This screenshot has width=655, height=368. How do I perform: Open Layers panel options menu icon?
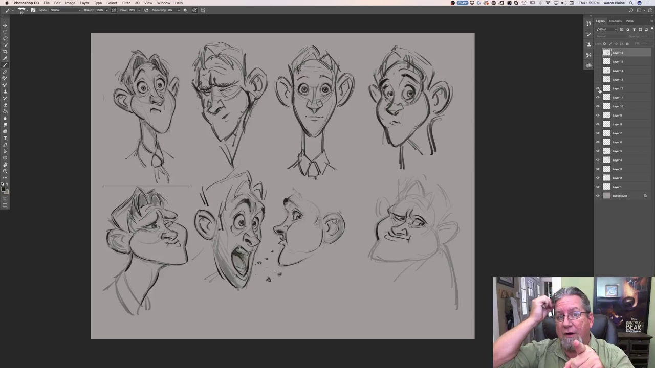[652, 21]
